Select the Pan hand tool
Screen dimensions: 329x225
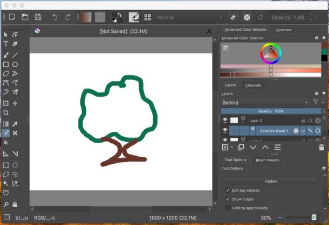click(15, 204)
